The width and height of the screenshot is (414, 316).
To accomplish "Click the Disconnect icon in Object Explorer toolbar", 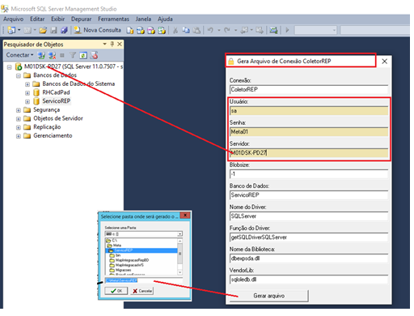I will [52, 55].
